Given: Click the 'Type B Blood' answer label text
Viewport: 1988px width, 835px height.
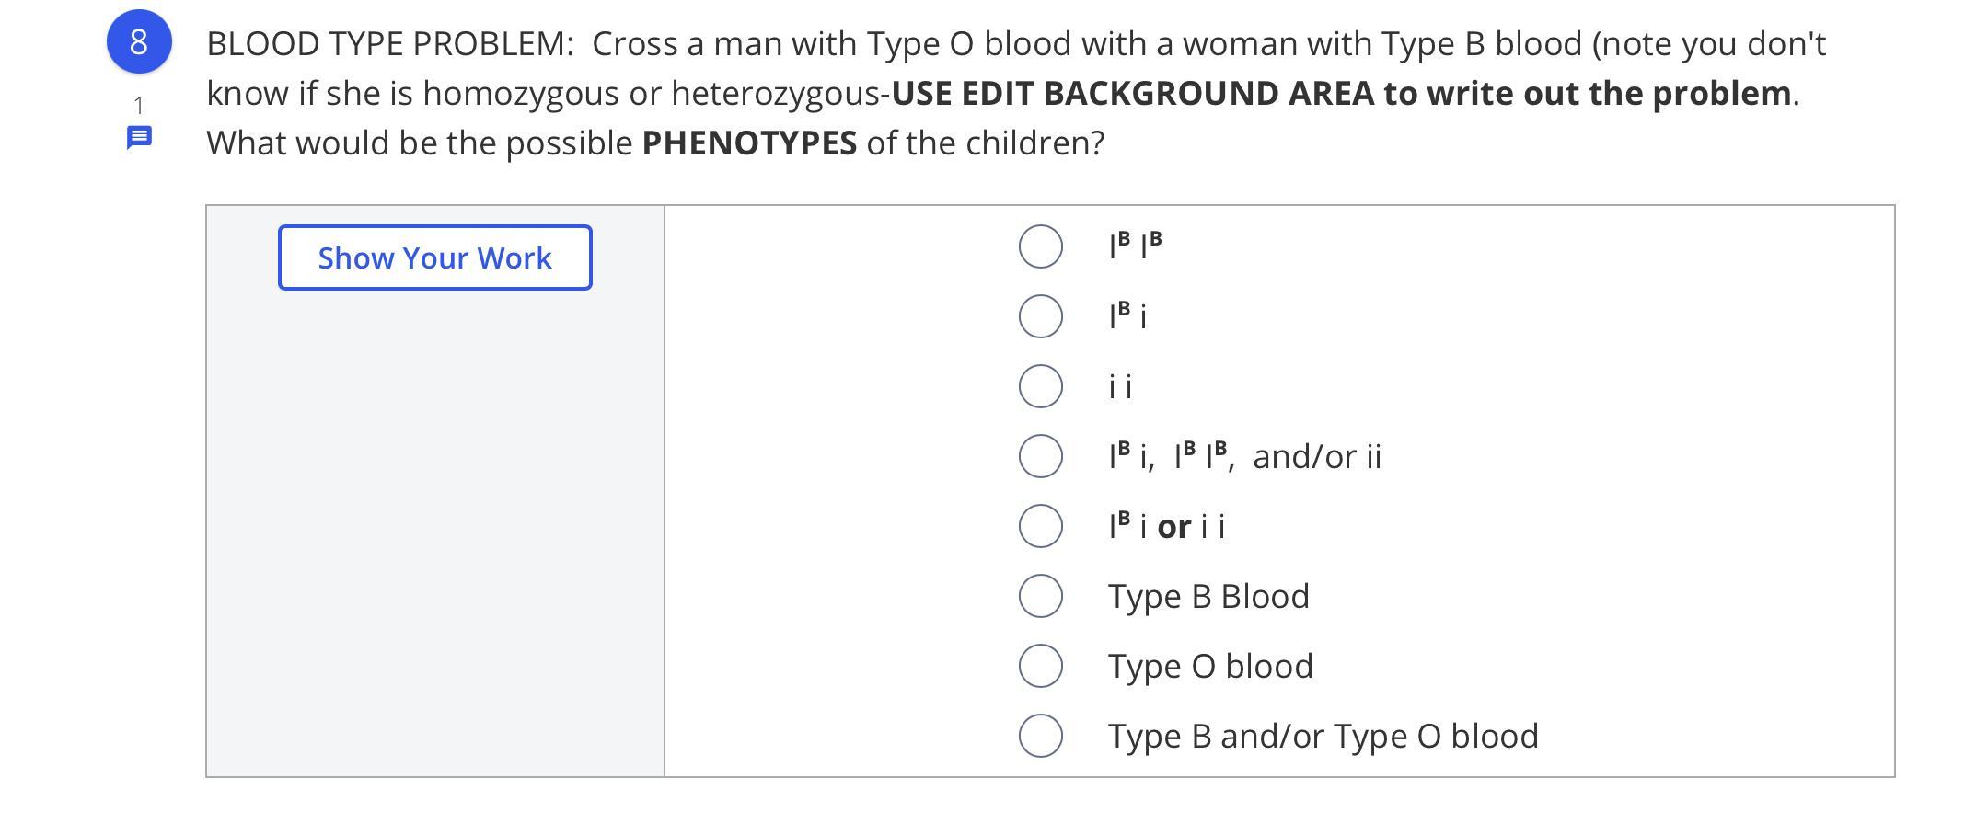Looking at the screenshot, I should [x=1208, y=596].
